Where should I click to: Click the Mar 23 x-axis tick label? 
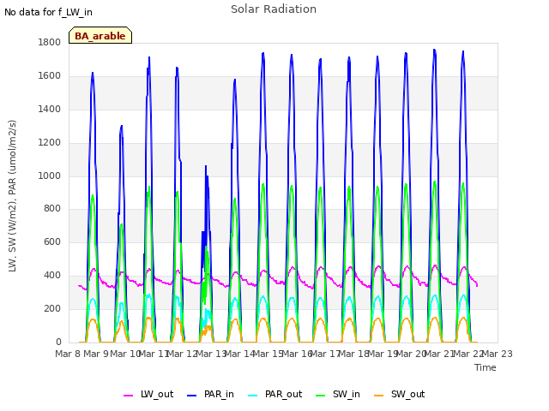click(x=498, y=354)
